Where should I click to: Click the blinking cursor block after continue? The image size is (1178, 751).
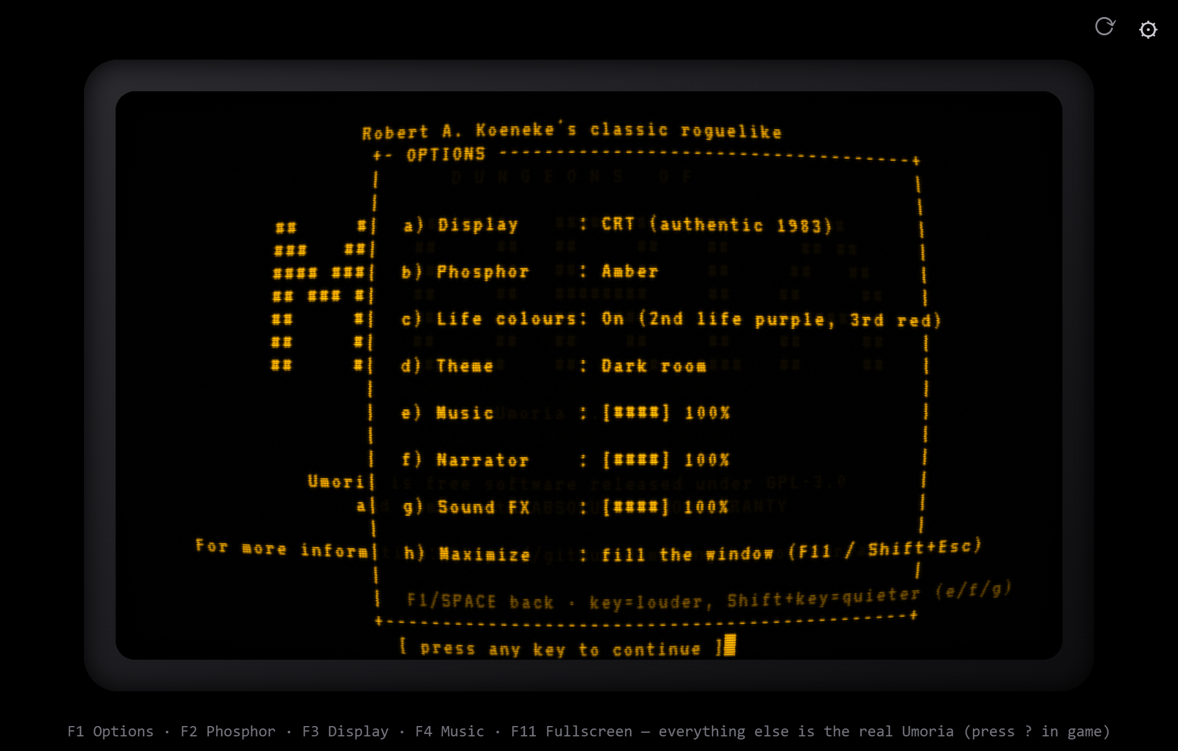[730, 645]
